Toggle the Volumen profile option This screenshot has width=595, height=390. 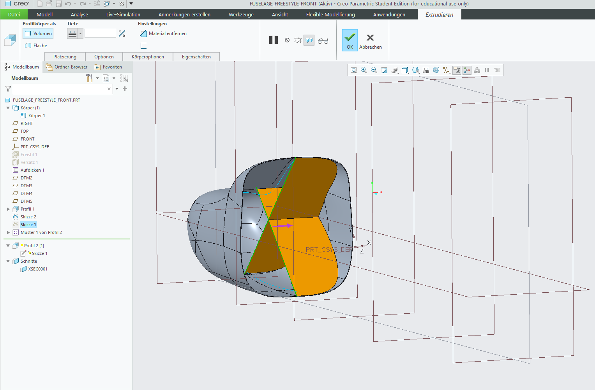point(38,33)
